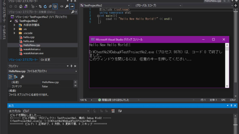Click the Switch Views icon in Solution Explorer

(26, 7)
